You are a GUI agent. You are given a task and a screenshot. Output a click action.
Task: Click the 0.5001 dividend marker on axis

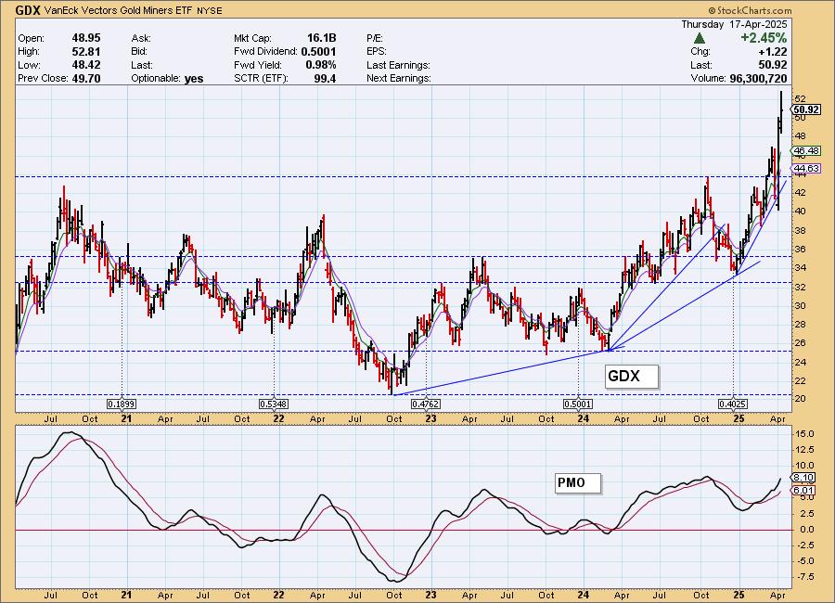coord(578,404)
